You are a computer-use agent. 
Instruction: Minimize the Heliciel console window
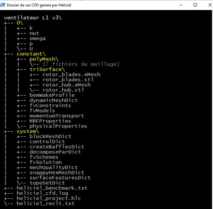181,5
